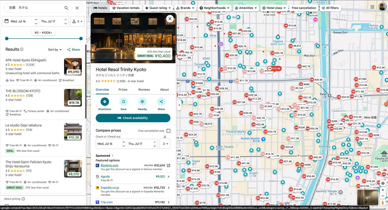
Task: Toggle the Free cancellation filter chip
Action: 304,8
